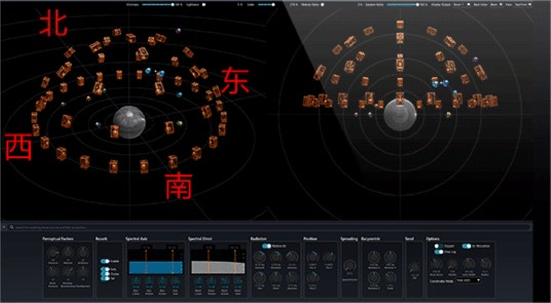Enable the Doppler option switch
Viewport: 551px width, 303px height.
click(438, 246)
